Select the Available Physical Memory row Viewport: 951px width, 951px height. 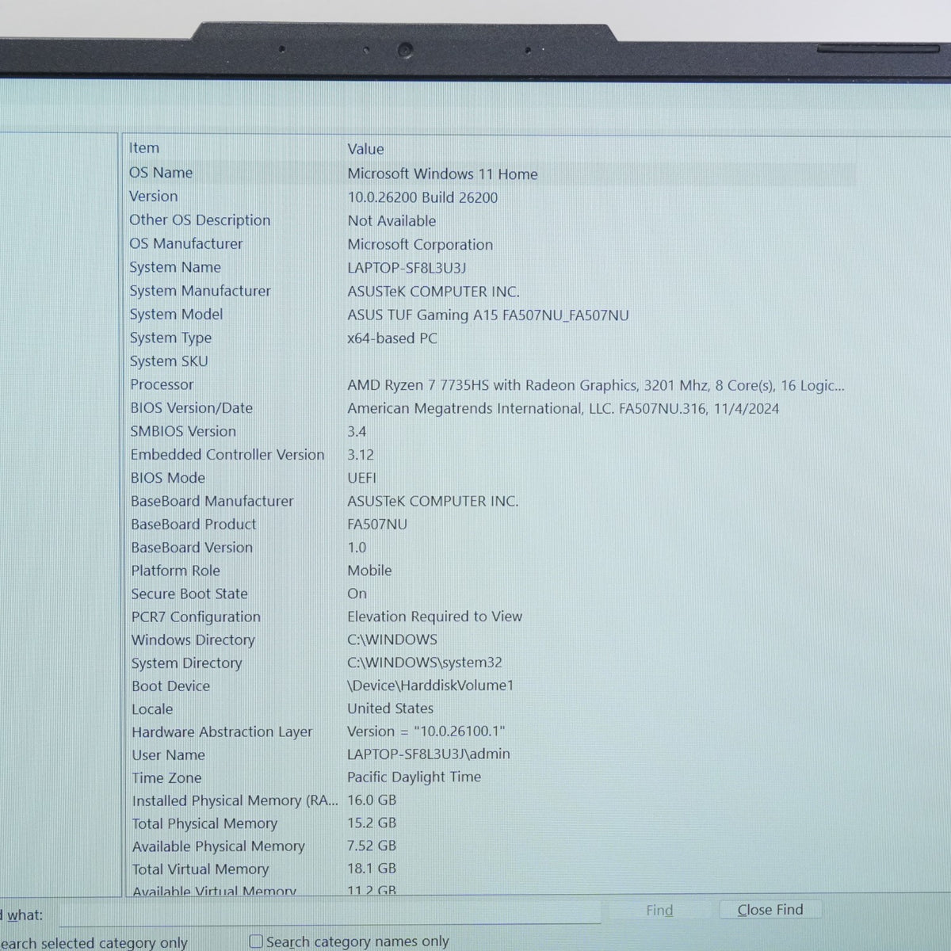pos(491,847)
